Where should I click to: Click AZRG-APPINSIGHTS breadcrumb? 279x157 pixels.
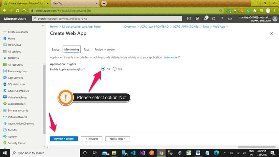coord(185,27)
